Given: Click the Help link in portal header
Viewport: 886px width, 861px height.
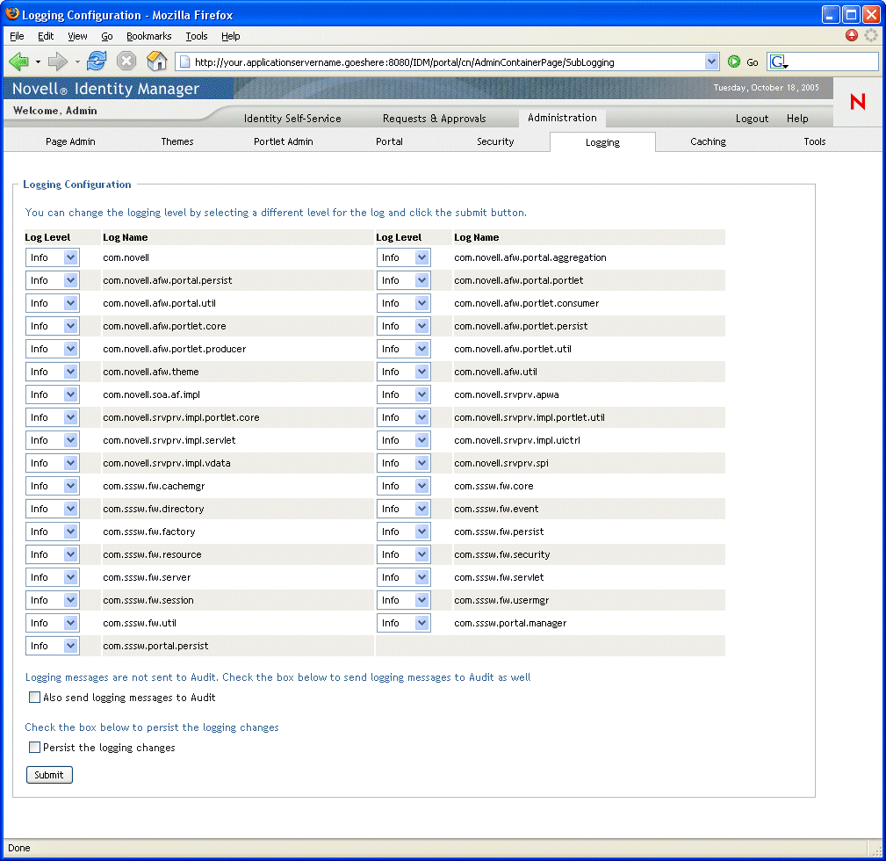Looking at the screenshot, I should (x=796, y=118).
